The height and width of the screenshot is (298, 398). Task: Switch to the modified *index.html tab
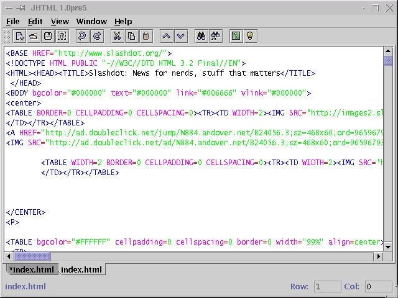coord(32,269)
